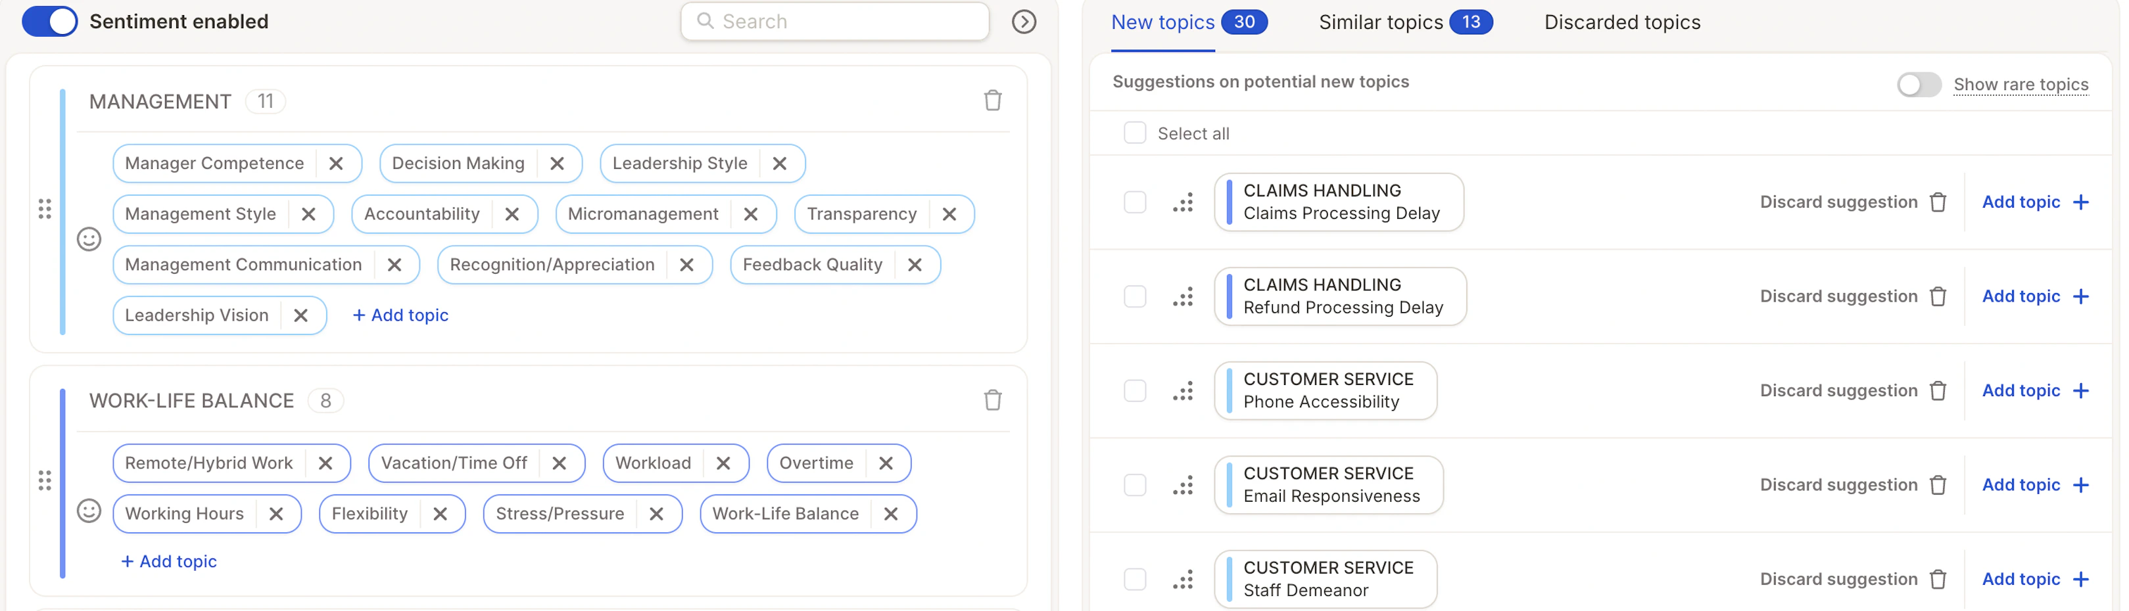
Task: Remove the Transparency topic
Action: 949,214
